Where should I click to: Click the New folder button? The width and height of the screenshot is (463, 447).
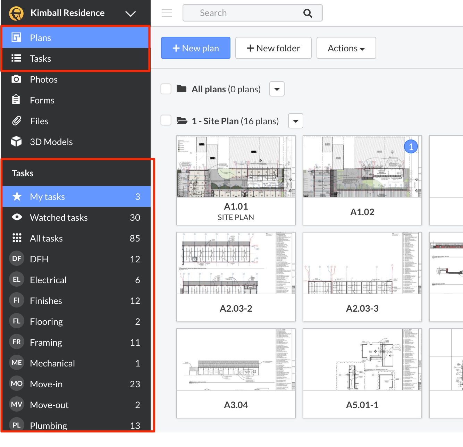pyautogui.click(x=273, y=48)
